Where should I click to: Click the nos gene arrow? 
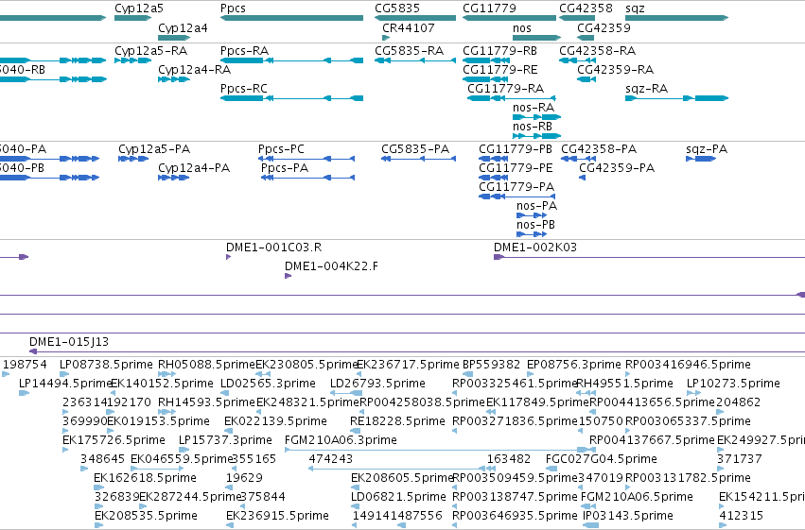point(537,38)
